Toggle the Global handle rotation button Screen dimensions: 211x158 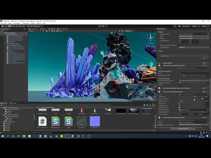37,26
